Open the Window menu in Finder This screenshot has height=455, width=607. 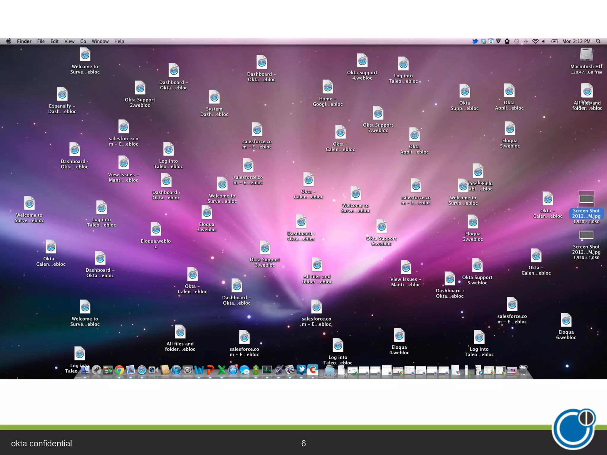(100, 41)
